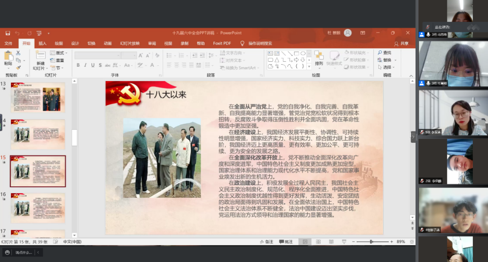Click the New Slide icon

[40, 55]
